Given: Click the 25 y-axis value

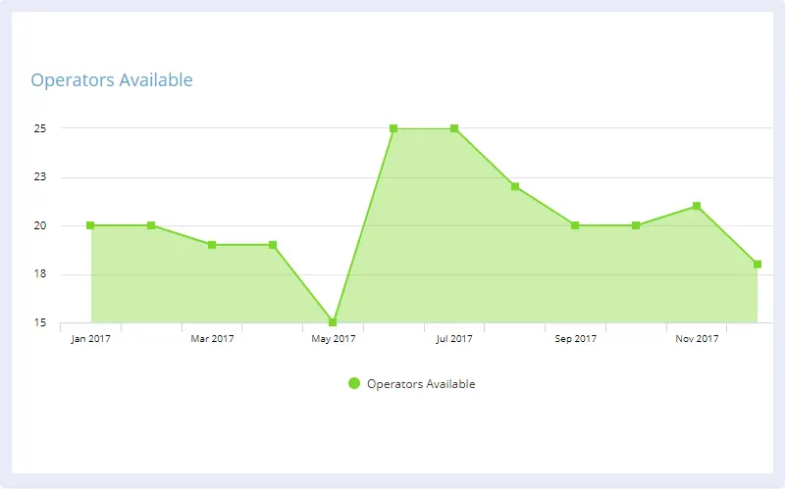Looking at the screenshot, I should coord(40,128).
